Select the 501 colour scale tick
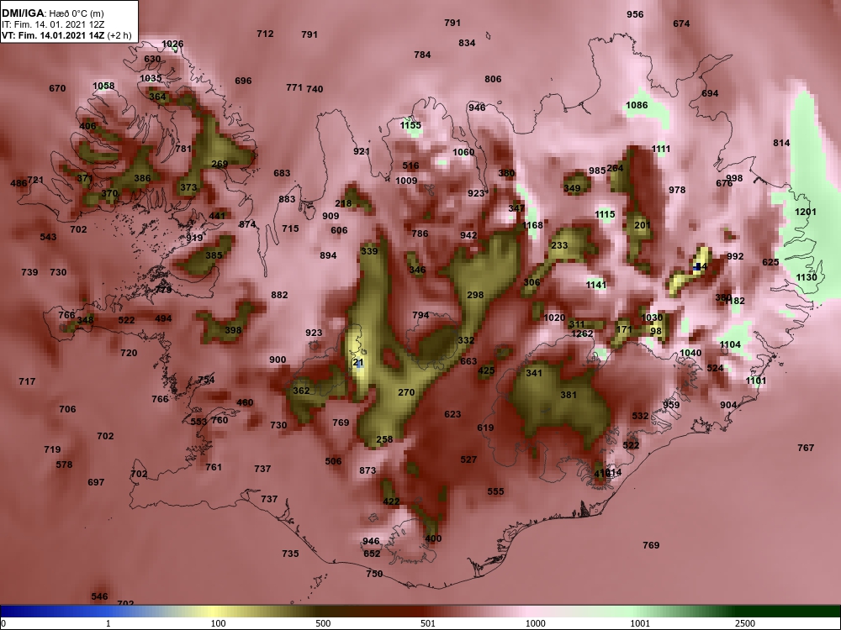Viewport: 841px width, 630px height. (x=428, y=623)
